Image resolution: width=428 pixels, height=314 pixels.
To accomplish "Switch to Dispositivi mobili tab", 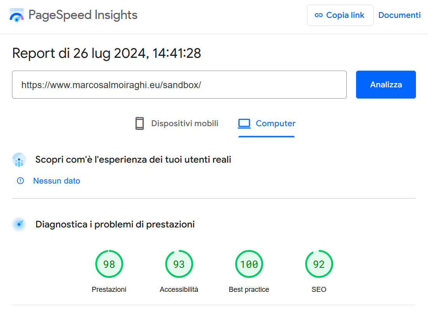I will [x=177, y=123].
